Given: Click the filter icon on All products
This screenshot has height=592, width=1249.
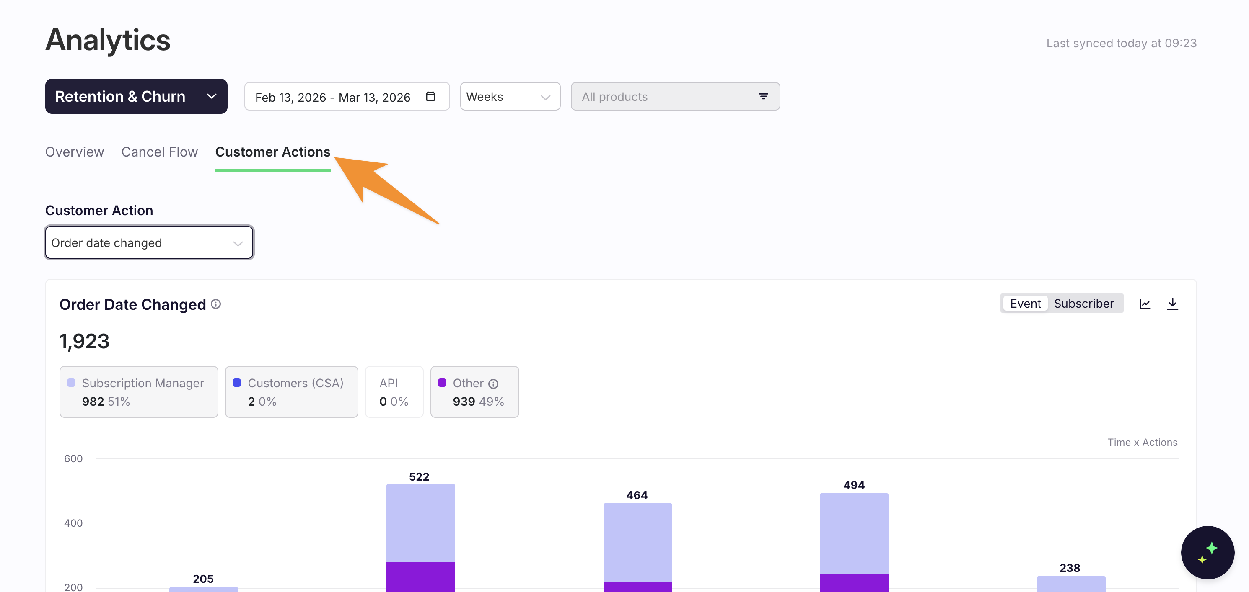Looking at the screenshot, I should (x=764, y=96).
